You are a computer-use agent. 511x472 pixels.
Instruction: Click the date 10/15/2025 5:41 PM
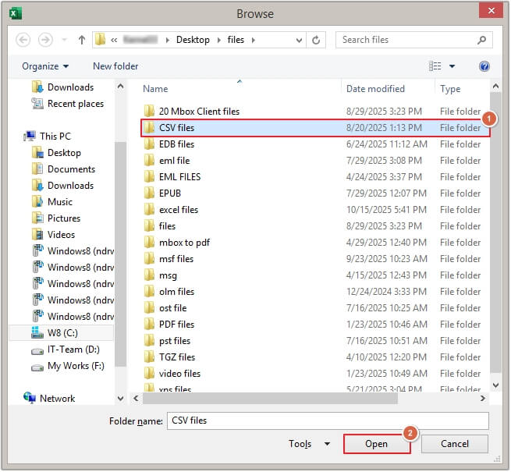tap(386, 210)
